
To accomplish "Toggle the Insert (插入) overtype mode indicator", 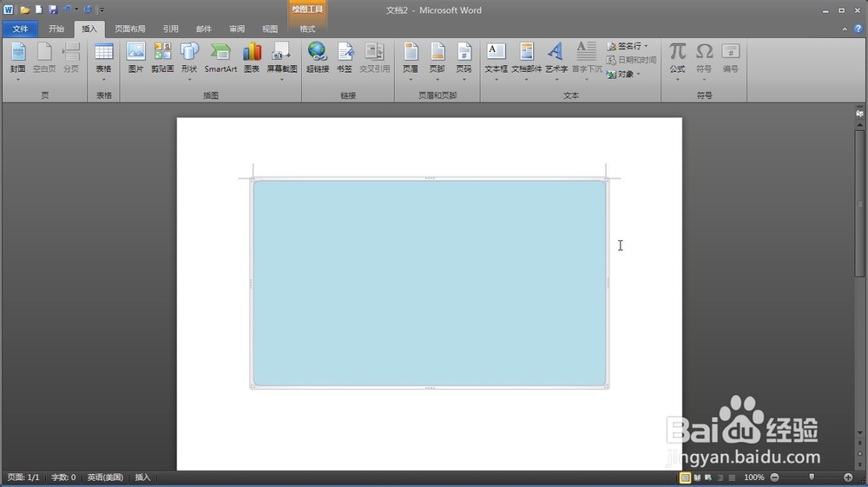I will click(x=143, y=477).
